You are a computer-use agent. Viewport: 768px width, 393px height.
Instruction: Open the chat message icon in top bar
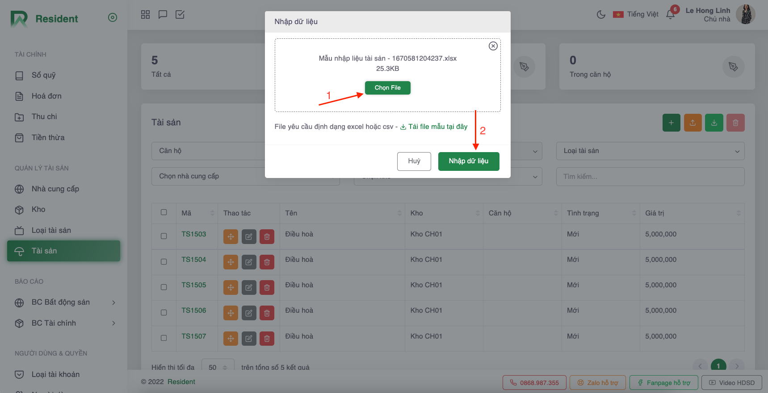pyautogui.click(x=163, y=15)
